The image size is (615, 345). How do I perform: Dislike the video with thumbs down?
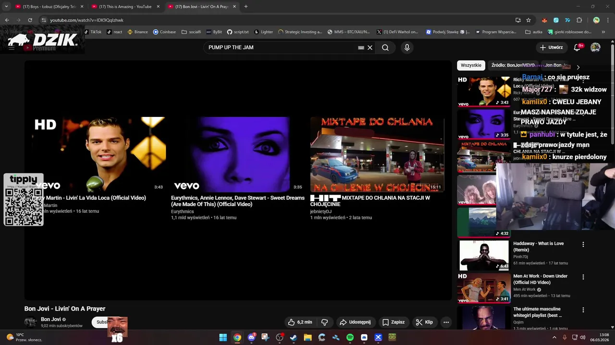[325, 322]
